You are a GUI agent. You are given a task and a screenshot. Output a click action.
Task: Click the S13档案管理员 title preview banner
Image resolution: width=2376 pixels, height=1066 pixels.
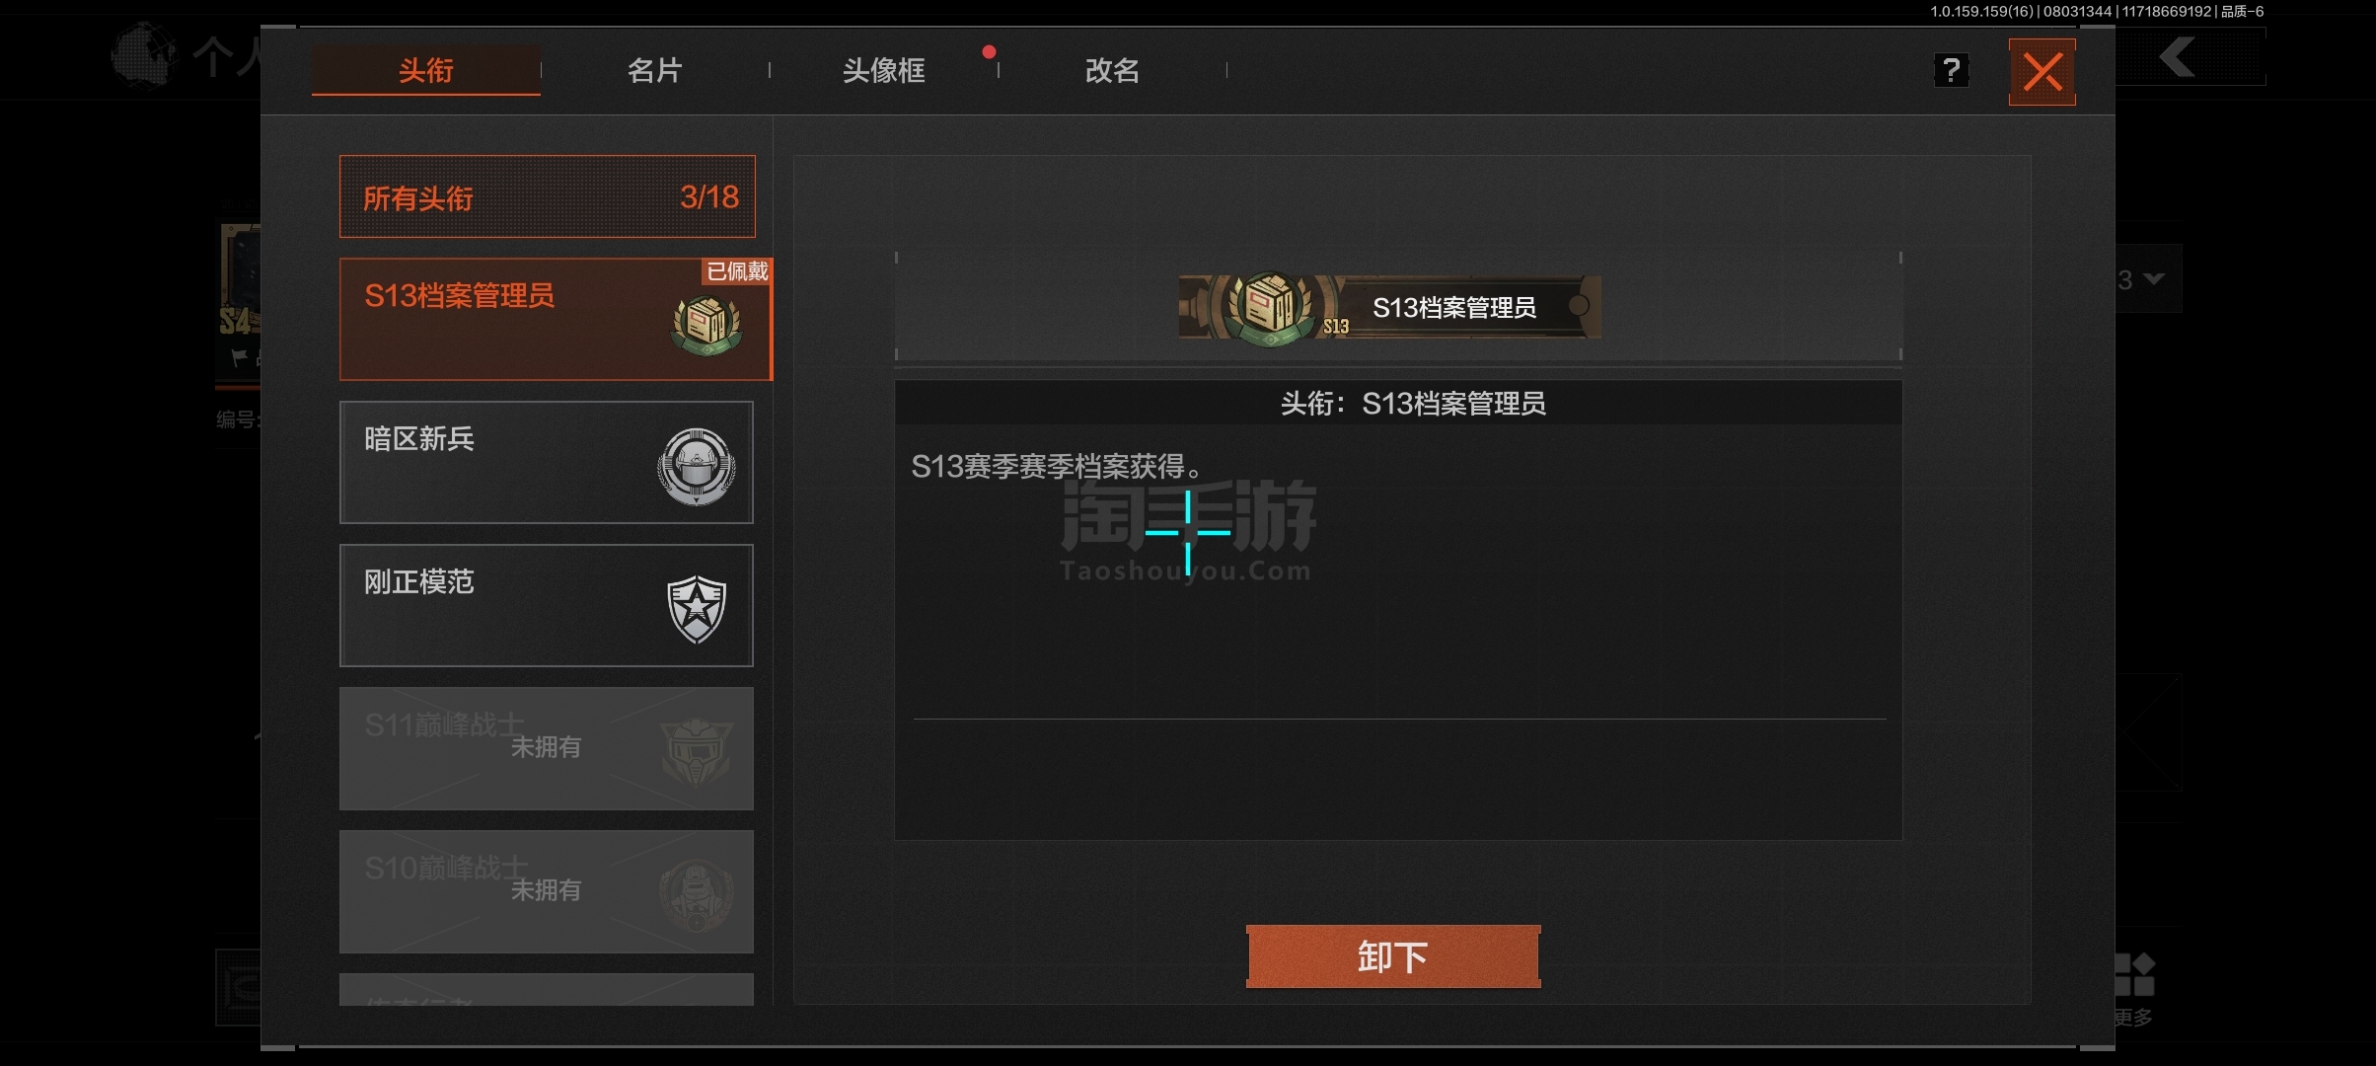point(1390,308)
